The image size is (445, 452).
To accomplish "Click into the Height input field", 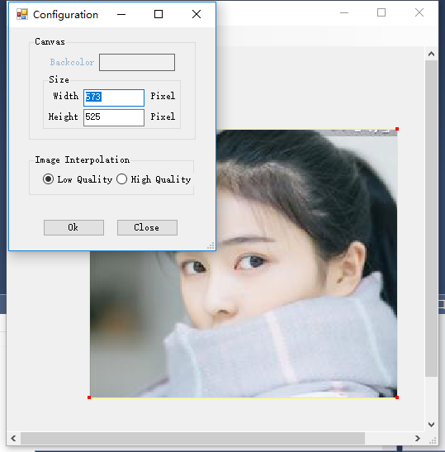I will tap(114, 117).
